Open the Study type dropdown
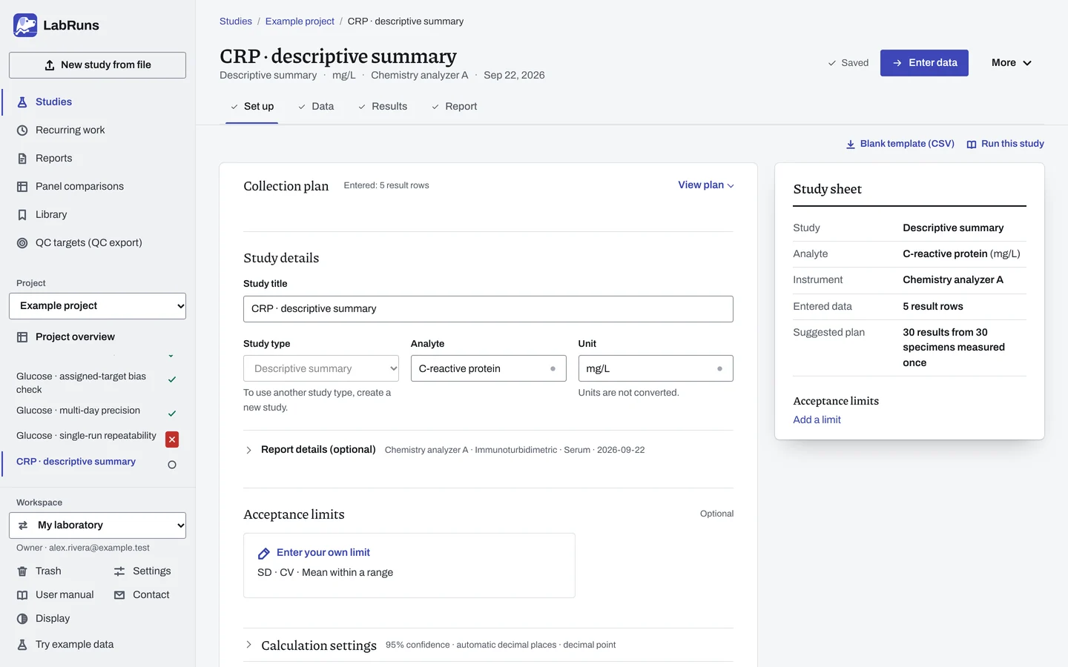This screenshot has height=667, width=1068. [321, 368]
